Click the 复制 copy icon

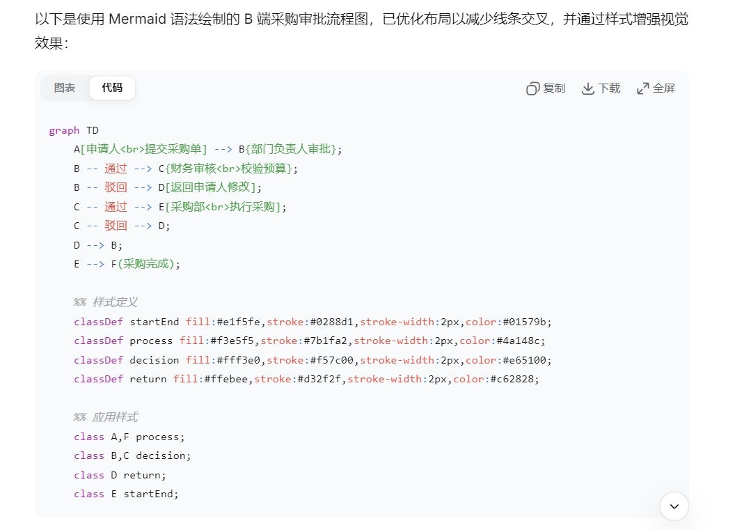533,88
